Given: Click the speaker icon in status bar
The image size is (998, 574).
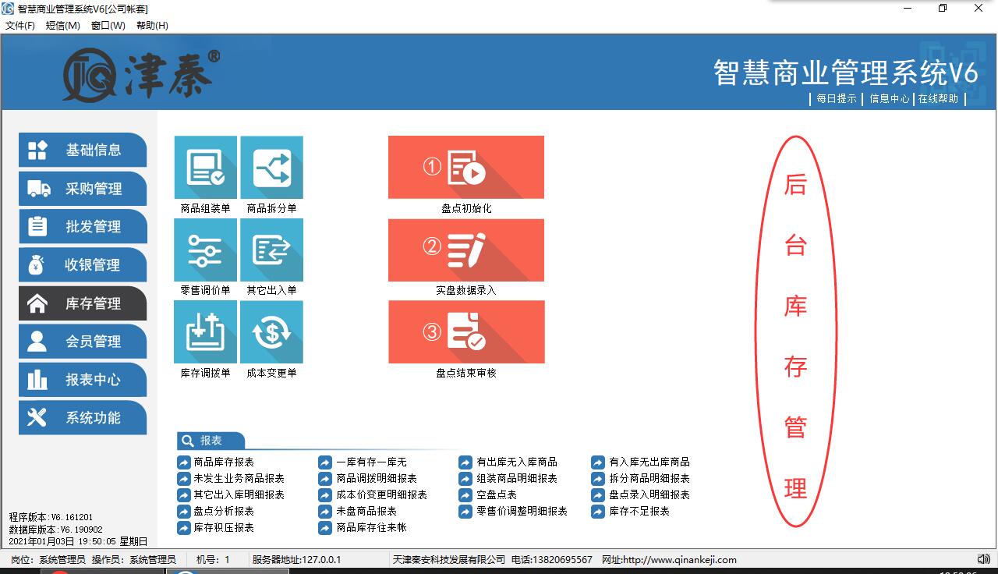Looking at the screenshot, I should tap(983, 559).
